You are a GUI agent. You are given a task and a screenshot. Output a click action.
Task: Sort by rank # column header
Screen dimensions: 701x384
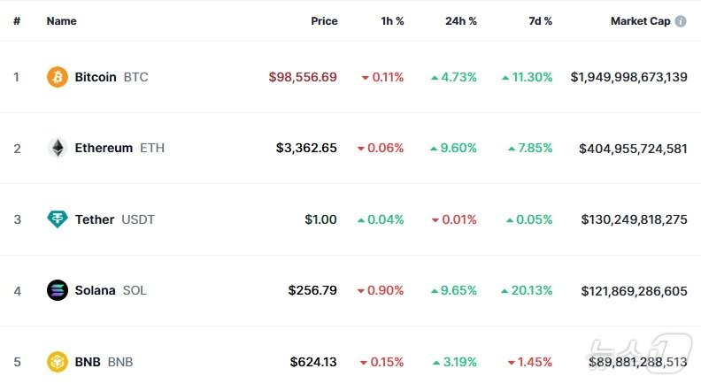16,21
